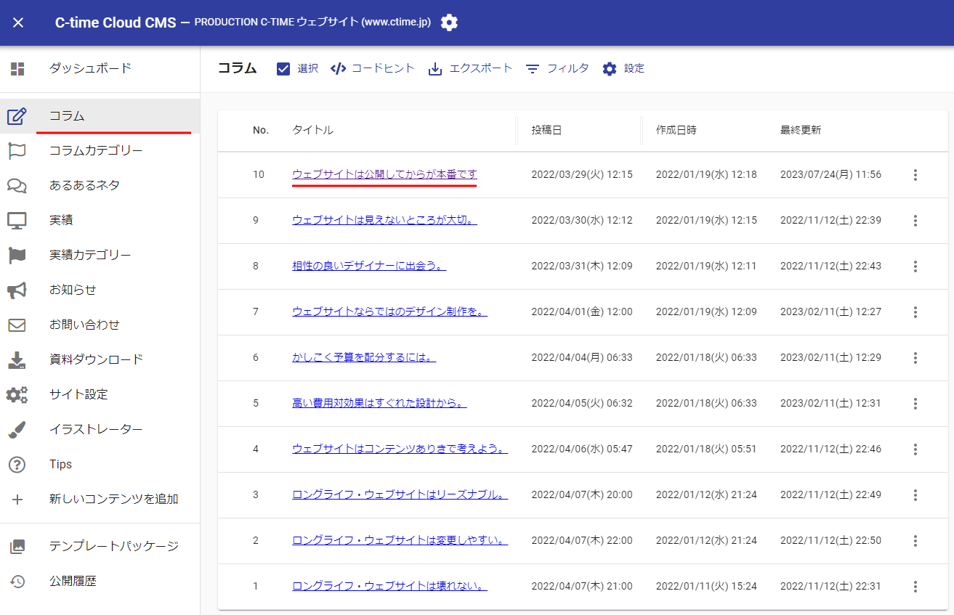Image resolution: width=954 pixels, height=615 pixels.
Task: Open more options menu for row 8
Action: [915, 266]
